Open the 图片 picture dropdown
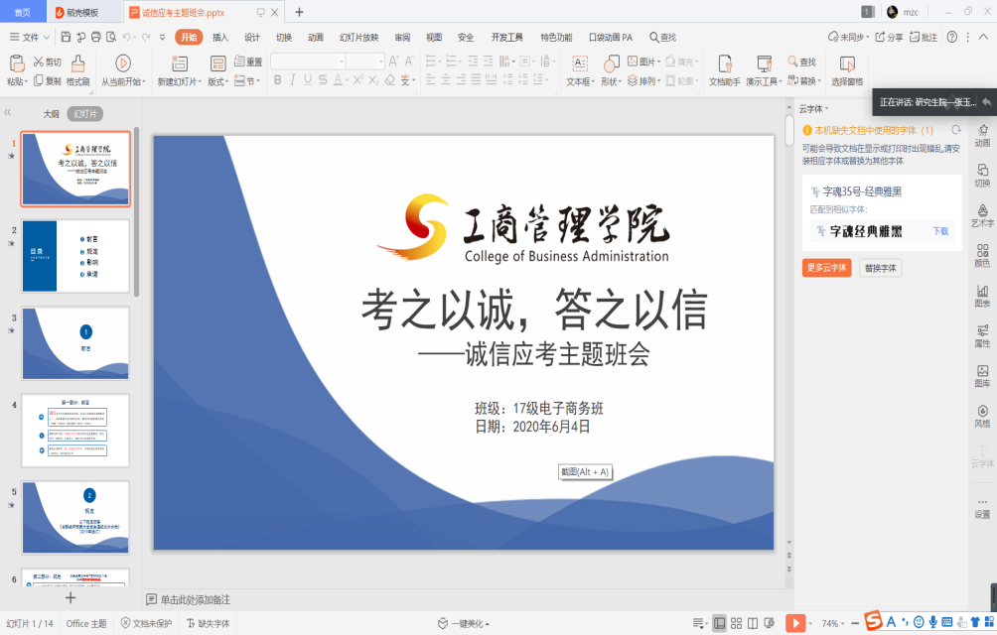Screen dimensions: 997x635 point(644,62)
